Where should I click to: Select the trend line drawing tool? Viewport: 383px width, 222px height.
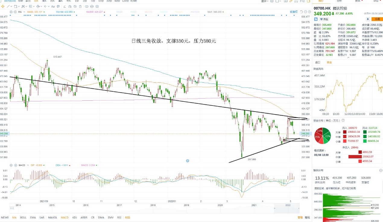click(x=8, y=7)
